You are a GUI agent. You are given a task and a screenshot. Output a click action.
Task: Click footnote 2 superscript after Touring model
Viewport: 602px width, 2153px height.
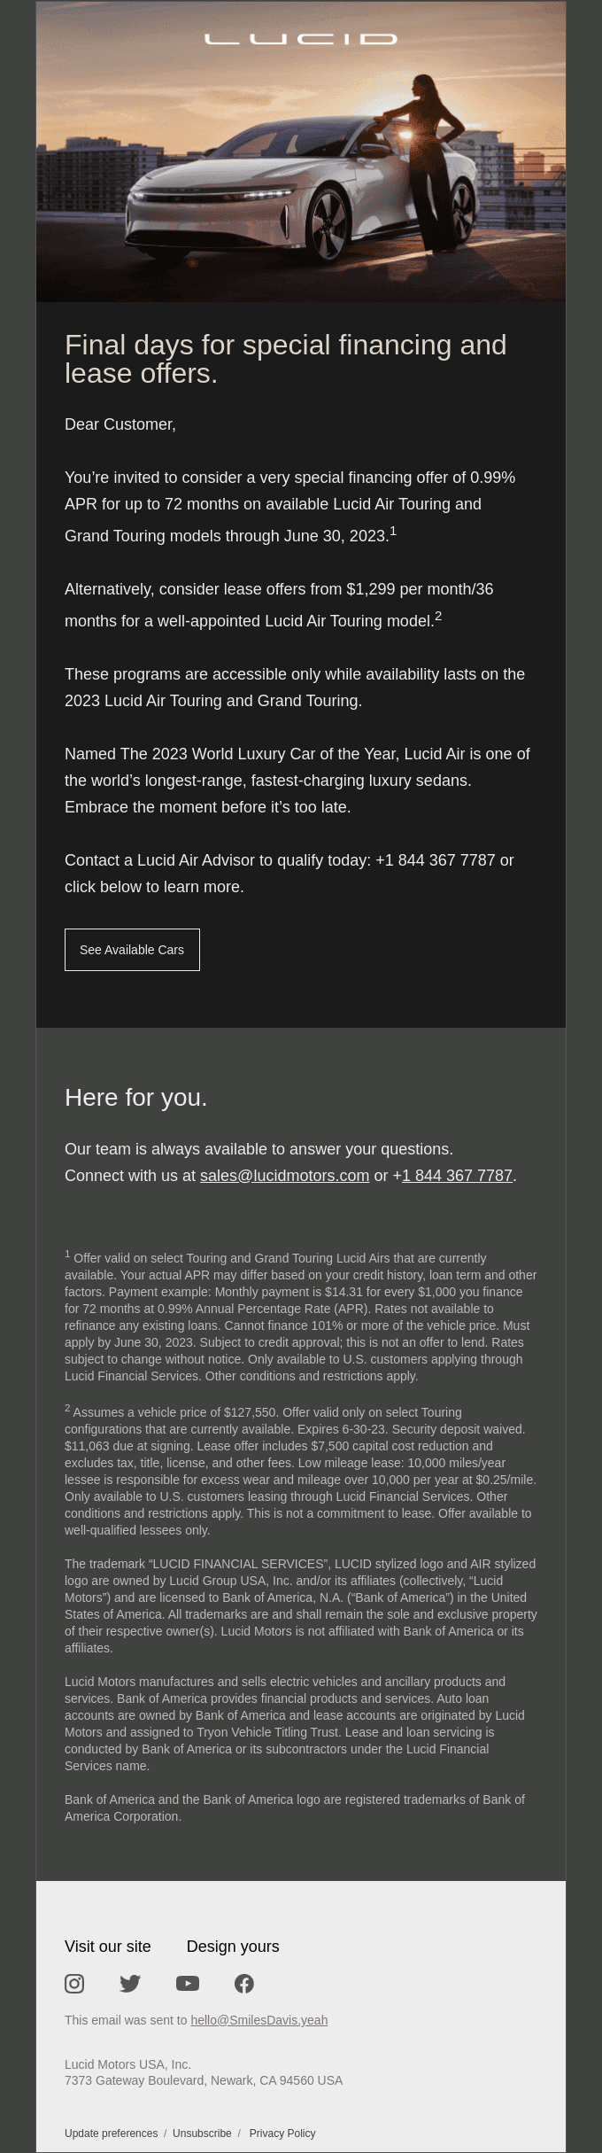(x=438, y=616)
